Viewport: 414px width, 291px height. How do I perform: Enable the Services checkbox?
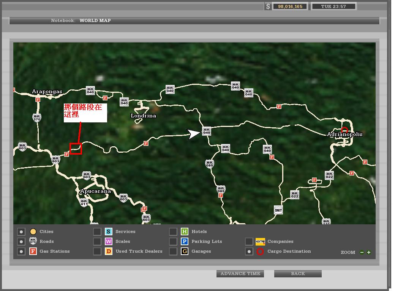(97, 232)
